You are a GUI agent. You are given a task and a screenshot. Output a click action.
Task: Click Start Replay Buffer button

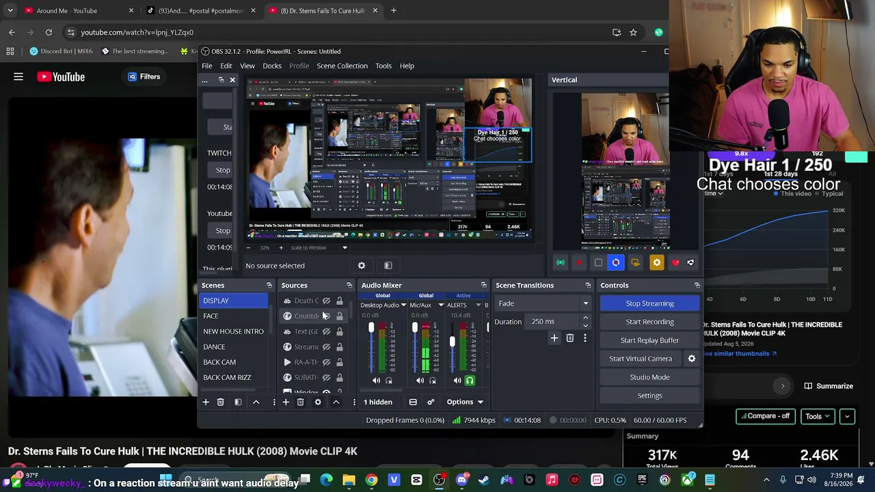(649, 340)
